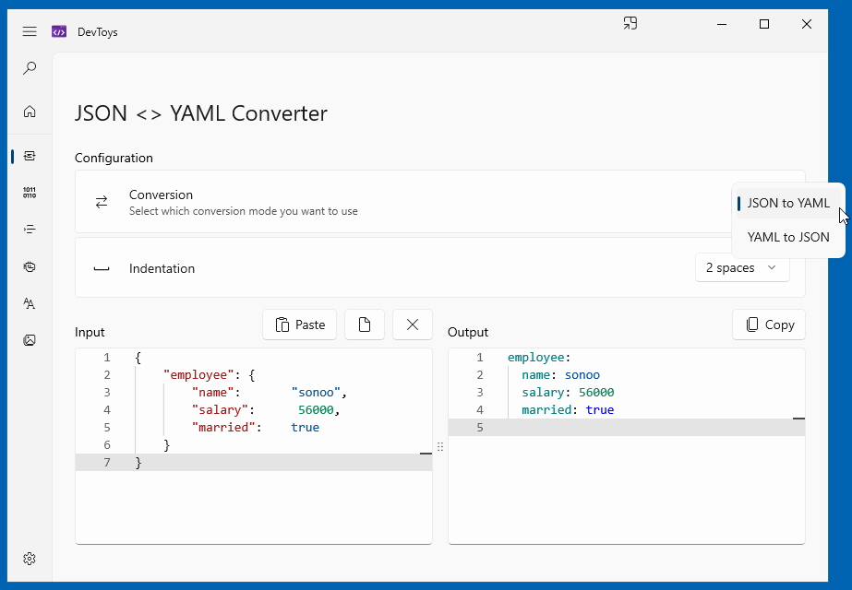The width and height of the screenshot is (852, 590).
Task: Toggle compact overlay mode icon in title bar
Action: coord(630,24)
